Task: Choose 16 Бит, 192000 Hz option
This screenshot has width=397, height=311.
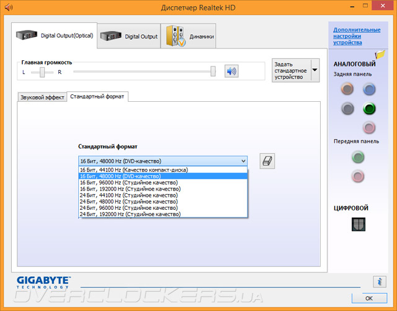Action: (163, 189)
